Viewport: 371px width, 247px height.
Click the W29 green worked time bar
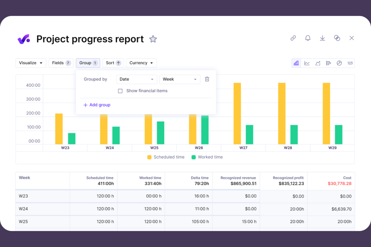pyautogui.click(x=339, y=135)
